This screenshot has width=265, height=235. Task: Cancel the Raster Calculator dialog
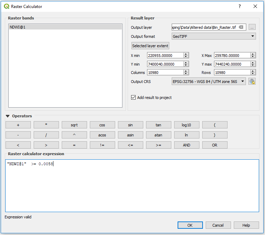(x=218, y=225)
